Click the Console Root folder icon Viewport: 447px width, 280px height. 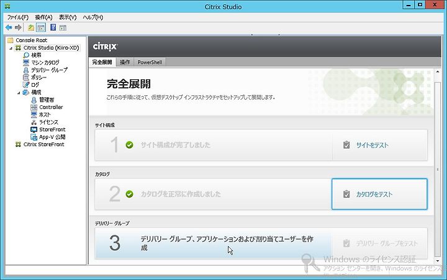coord(11,40)
